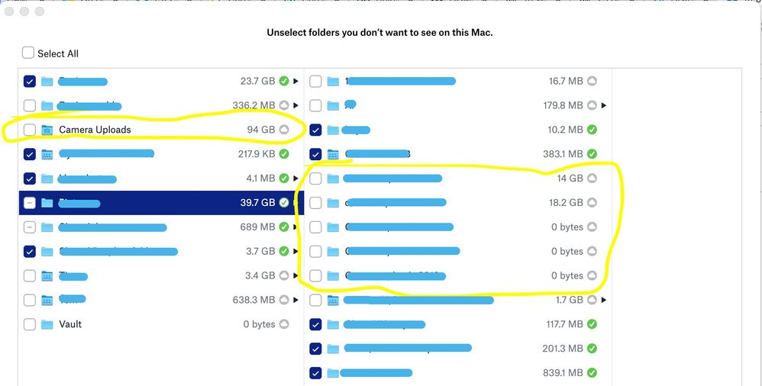Click the highlighted 39.7 GB folder row

pyautogui.click(x=153, y=203)
